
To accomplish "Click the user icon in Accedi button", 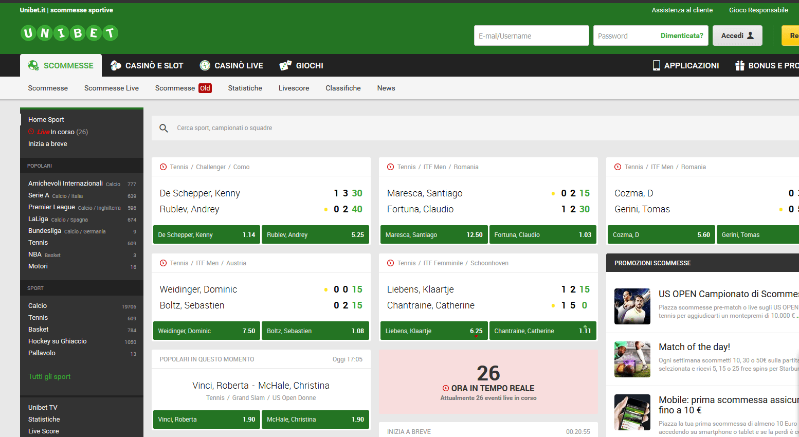I will (x=750, y=35).
